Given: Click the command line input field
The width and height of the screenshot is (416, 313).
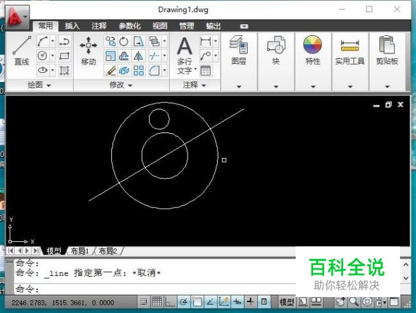Looking at the screenshot, I should coord(156,289).
